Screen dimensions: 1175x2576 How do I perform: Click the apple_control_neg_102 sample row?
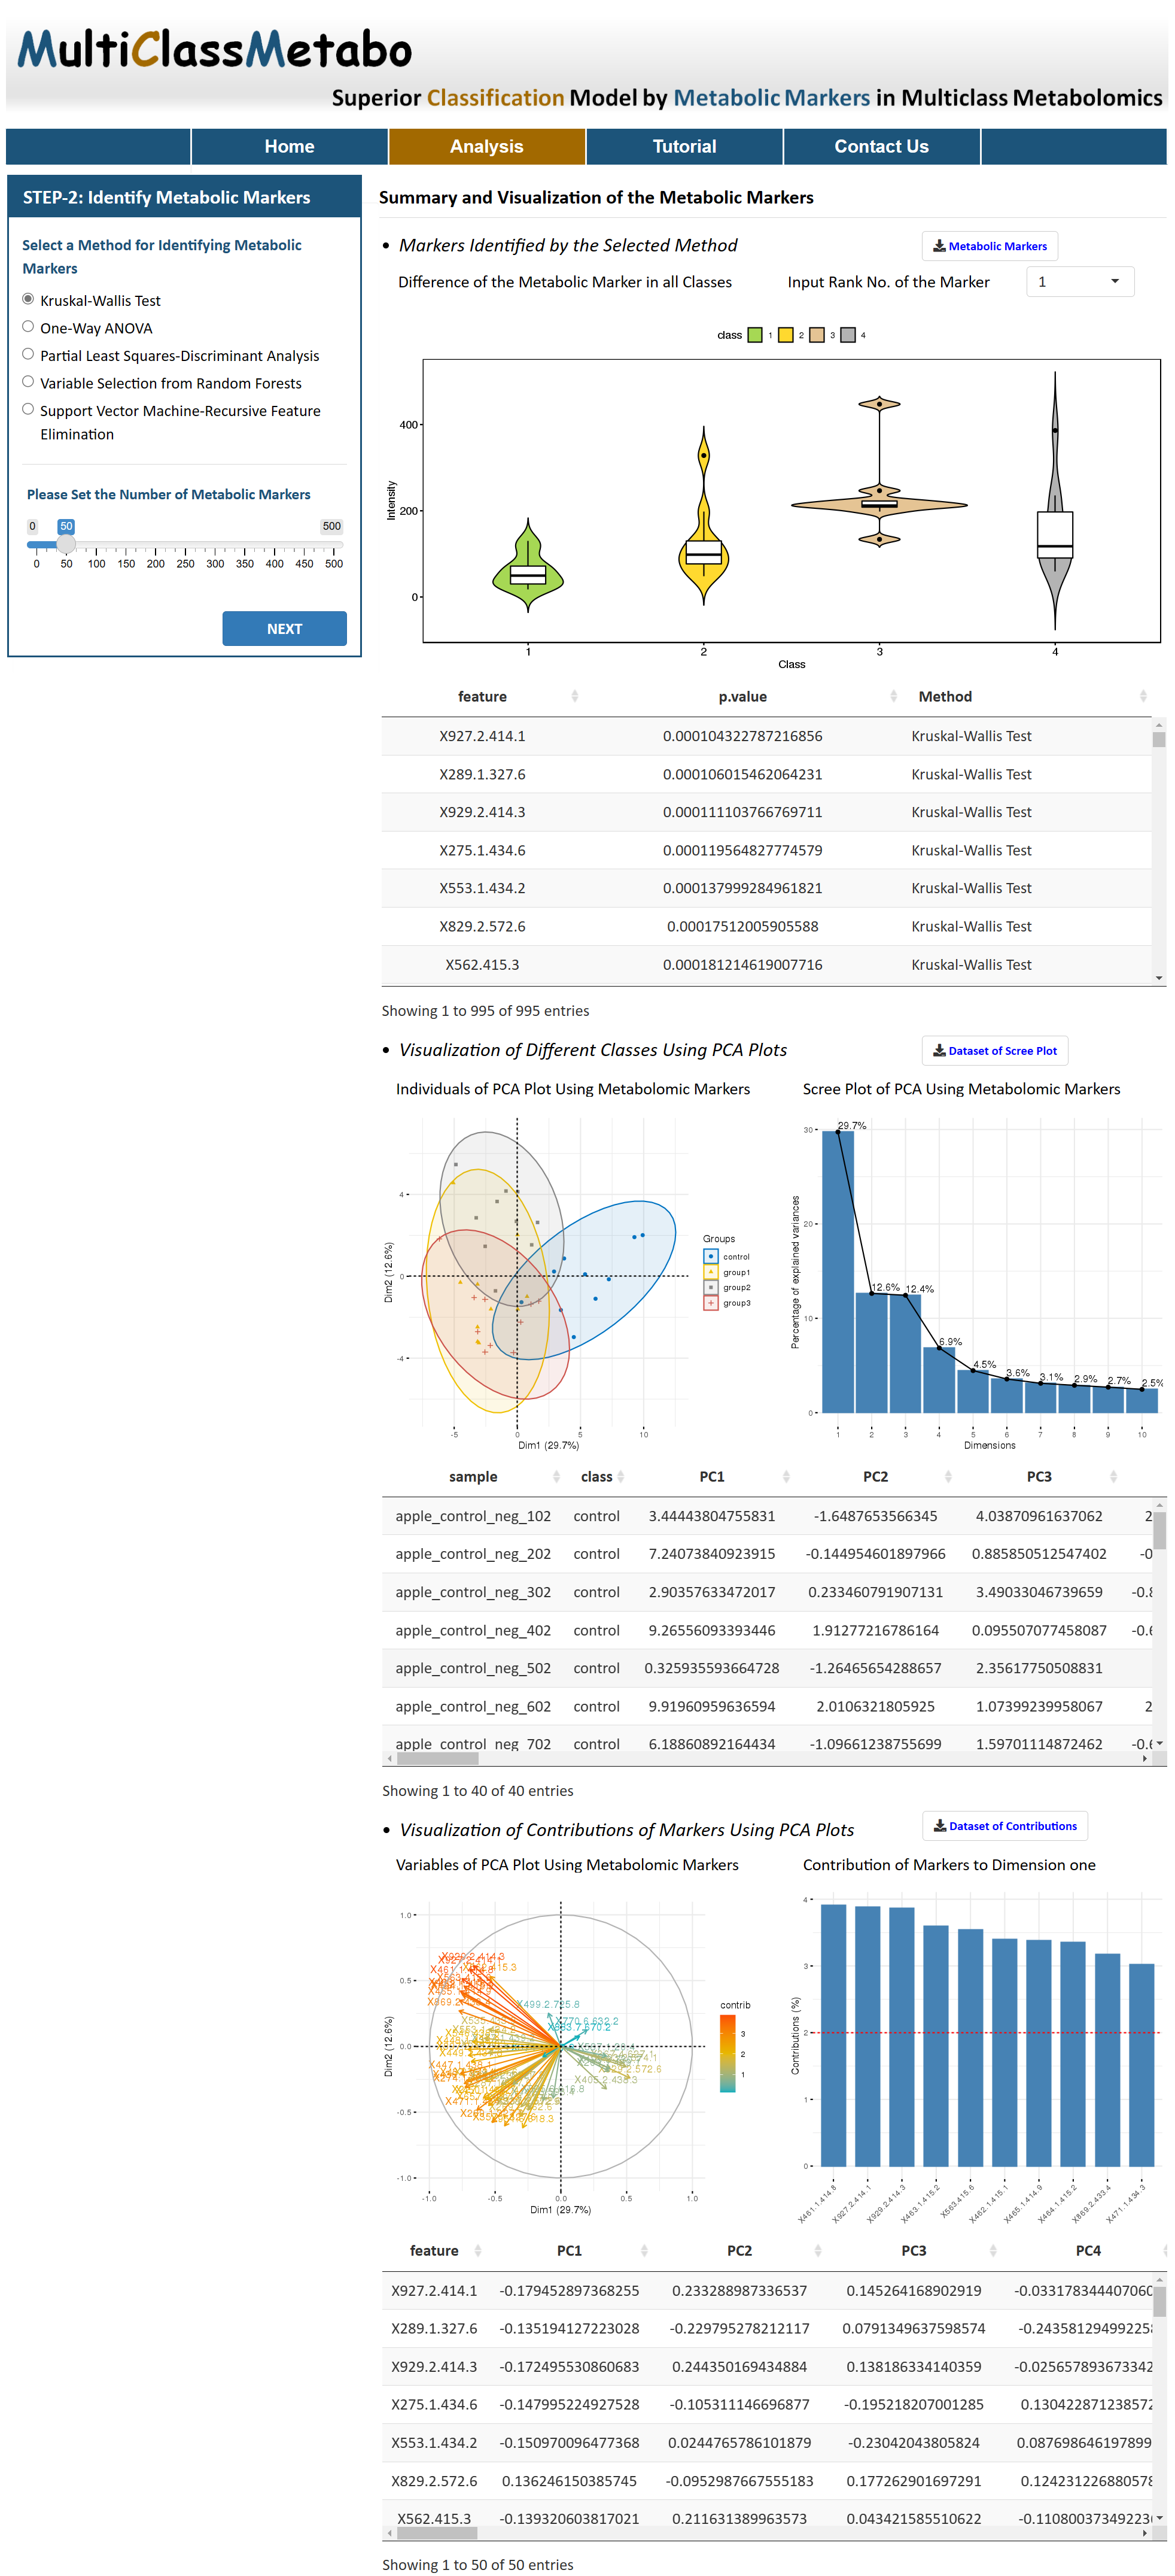tap(766, 1516)
